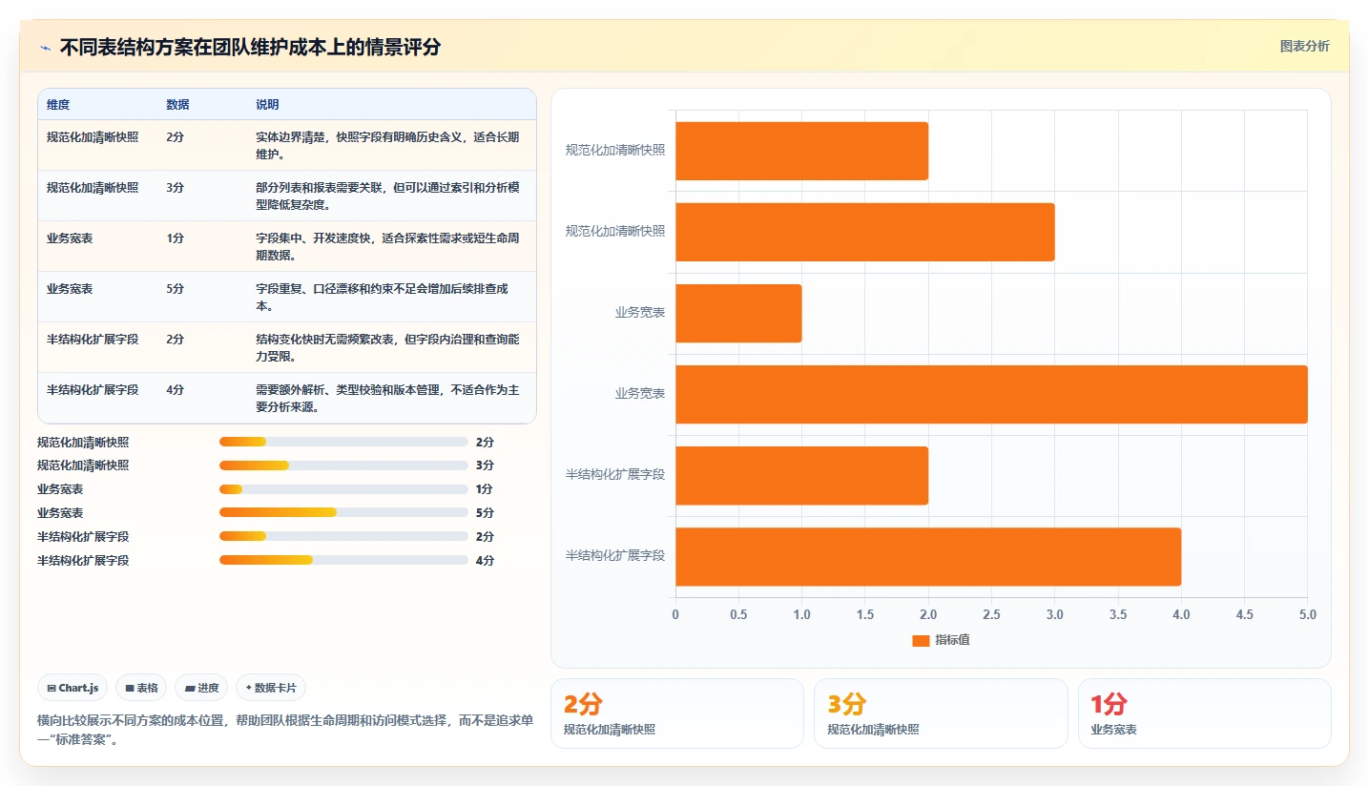
Task: Click the 3.5 tick on the chart x-axis
Action: click(1118, 615)
